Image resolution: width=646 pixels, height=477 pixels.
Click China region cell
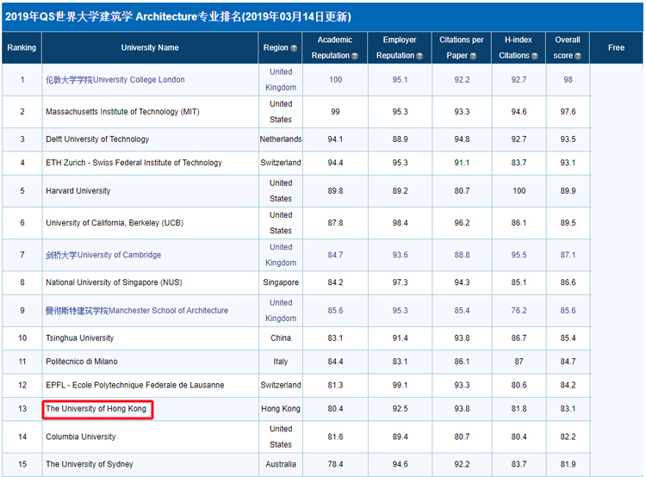tap(281, 338)
